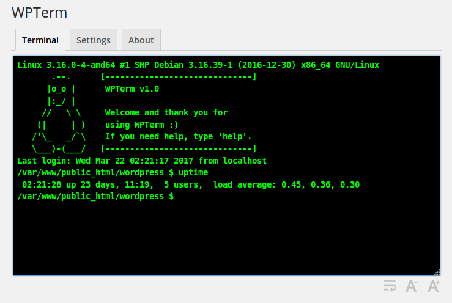
Task: Click the load average output line
Action: point(191,184)
